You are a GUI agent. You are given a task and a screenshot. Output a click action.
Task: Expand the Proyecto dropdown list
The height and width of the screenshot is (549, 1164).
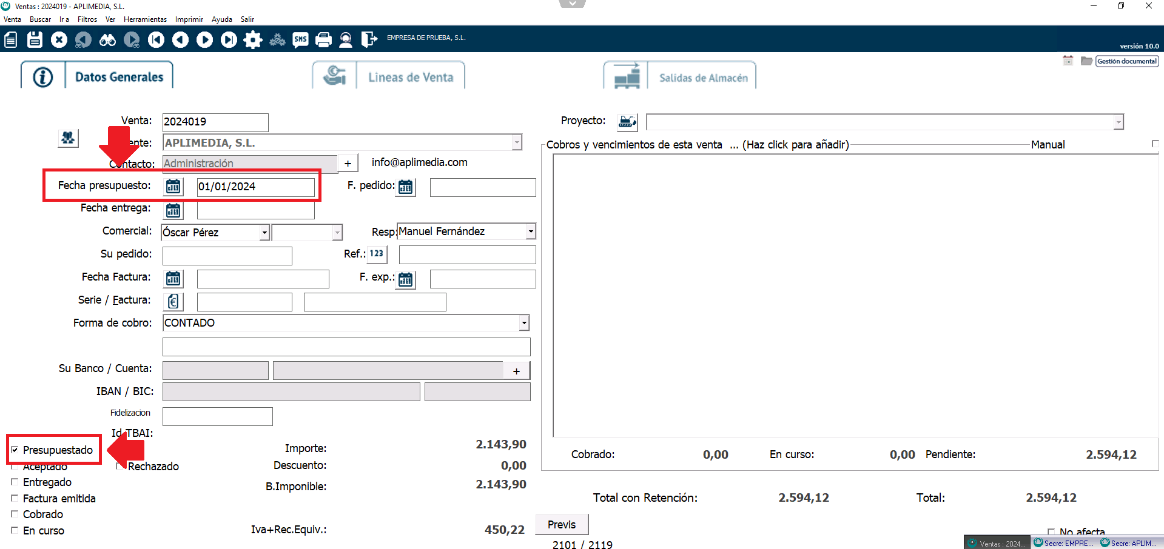[x=1118, y=122]
